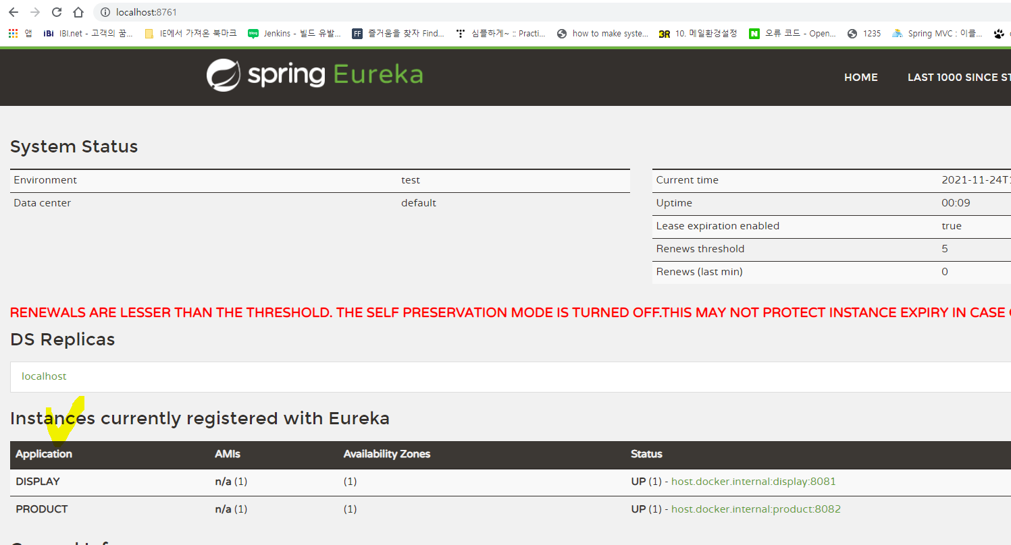Open the FF 'Find' bookmark
The width and height of the screenshot is (1011, 545).
(x=398, y=33)
